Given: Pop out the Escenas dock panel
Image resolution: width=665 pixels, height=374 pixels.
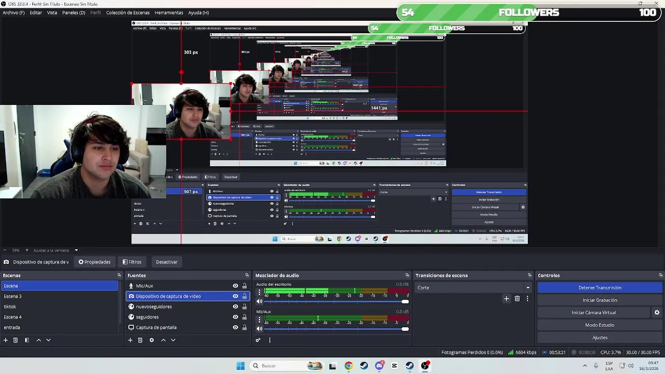Looking at the screenshot, I should (x=119, y=275).
